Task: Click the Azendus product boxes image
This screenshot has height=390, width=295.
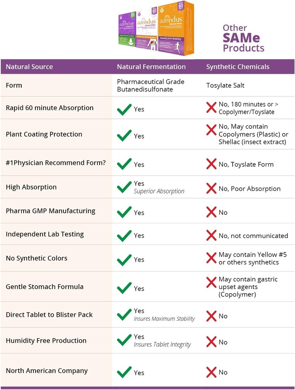Action: (156, 29)
